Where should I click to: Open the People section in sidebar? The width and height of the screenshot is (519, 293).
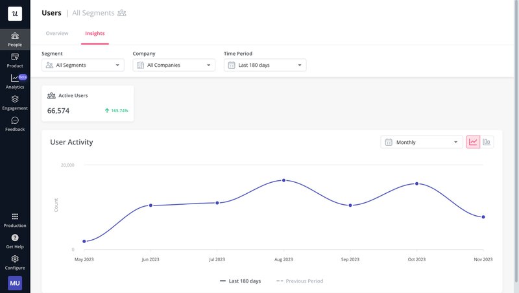15,40
